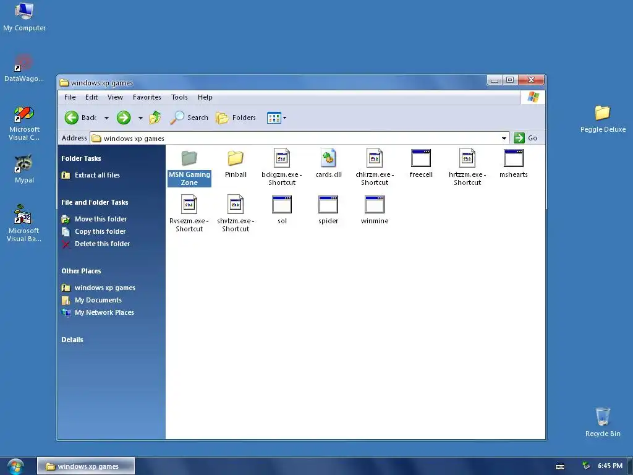Open the Tools menu
Image resolution: width=633 pixels, height=475 pixels.
click(x=179, y=97)
